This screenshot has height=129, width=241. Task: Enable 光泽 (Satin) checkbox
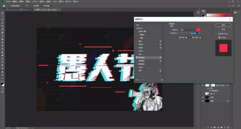137,54
